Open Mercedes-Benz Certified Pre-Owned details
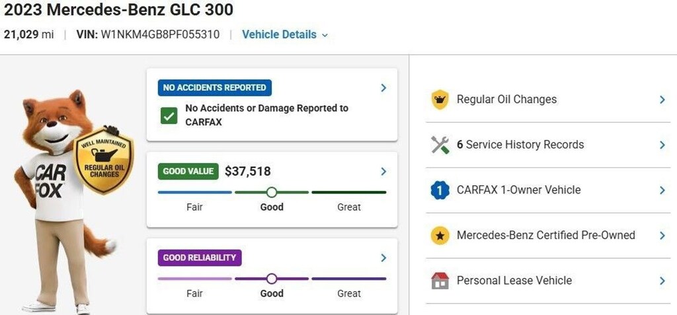The height and width of the screenshot is (315, 677). coord(548,236)
